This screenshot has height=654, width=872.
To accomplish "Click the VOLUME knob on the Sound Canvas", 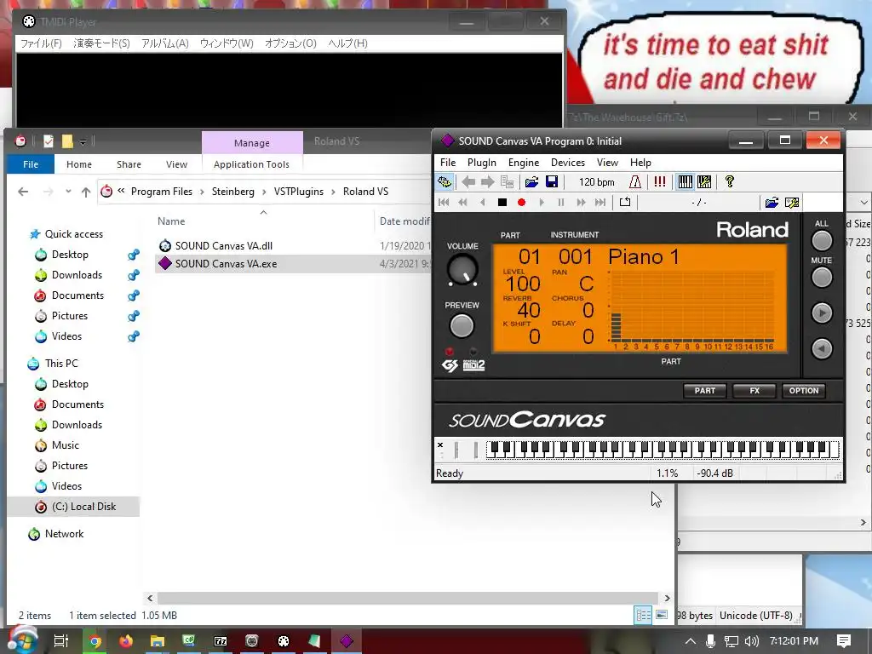I will coord(462,270).
